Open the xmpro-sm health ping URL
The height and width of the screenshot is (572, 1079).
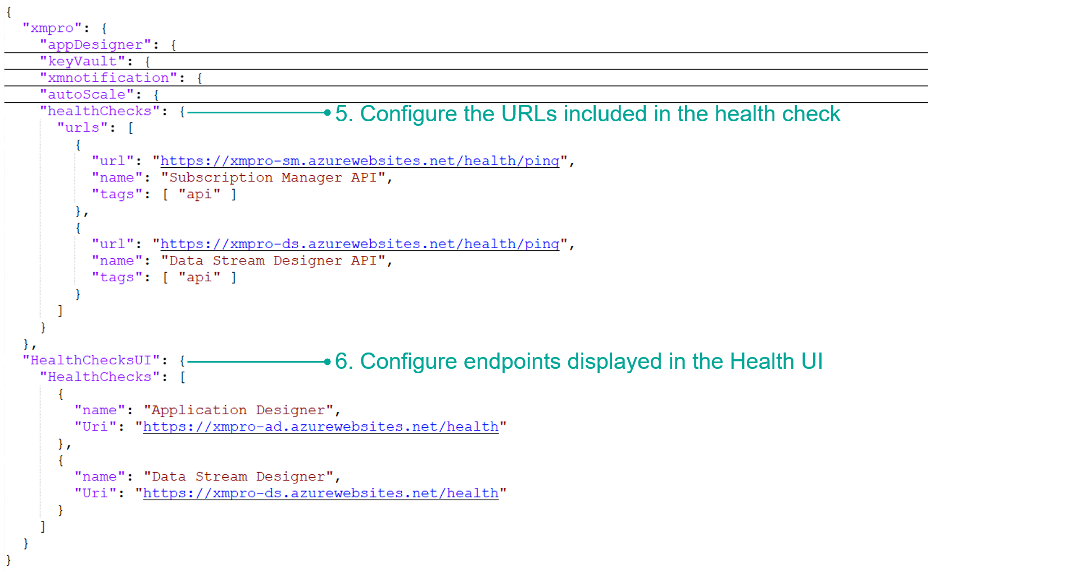360,161
